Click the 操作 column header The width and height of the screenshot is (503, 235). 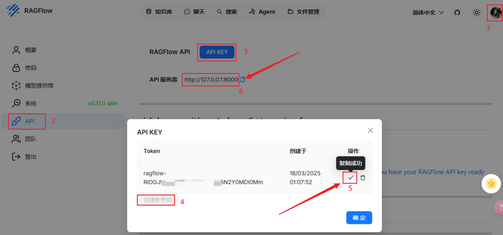[x=353, y=151]
